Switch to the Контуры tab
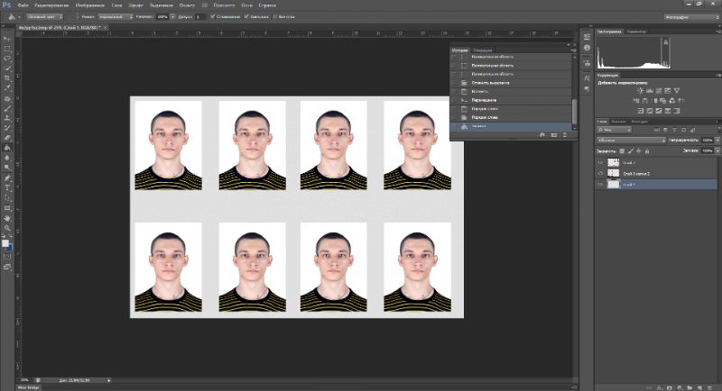This screenshot has height=391, width=722. [640, 122]
